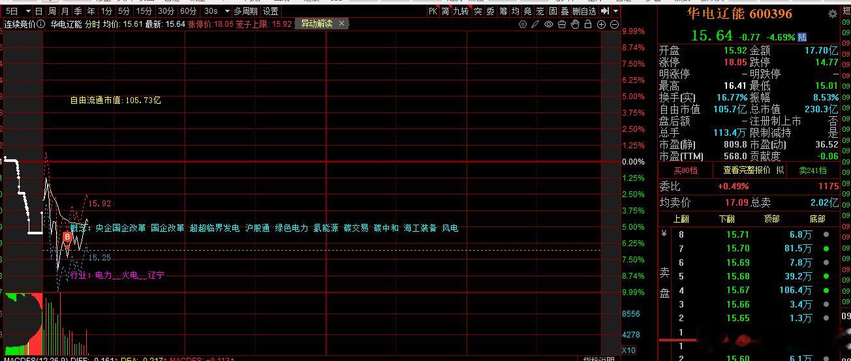Viewport: 851px width, 361px height.
Task: Click stock name 华电辽能 600396 header
Action: pos(739,14)
